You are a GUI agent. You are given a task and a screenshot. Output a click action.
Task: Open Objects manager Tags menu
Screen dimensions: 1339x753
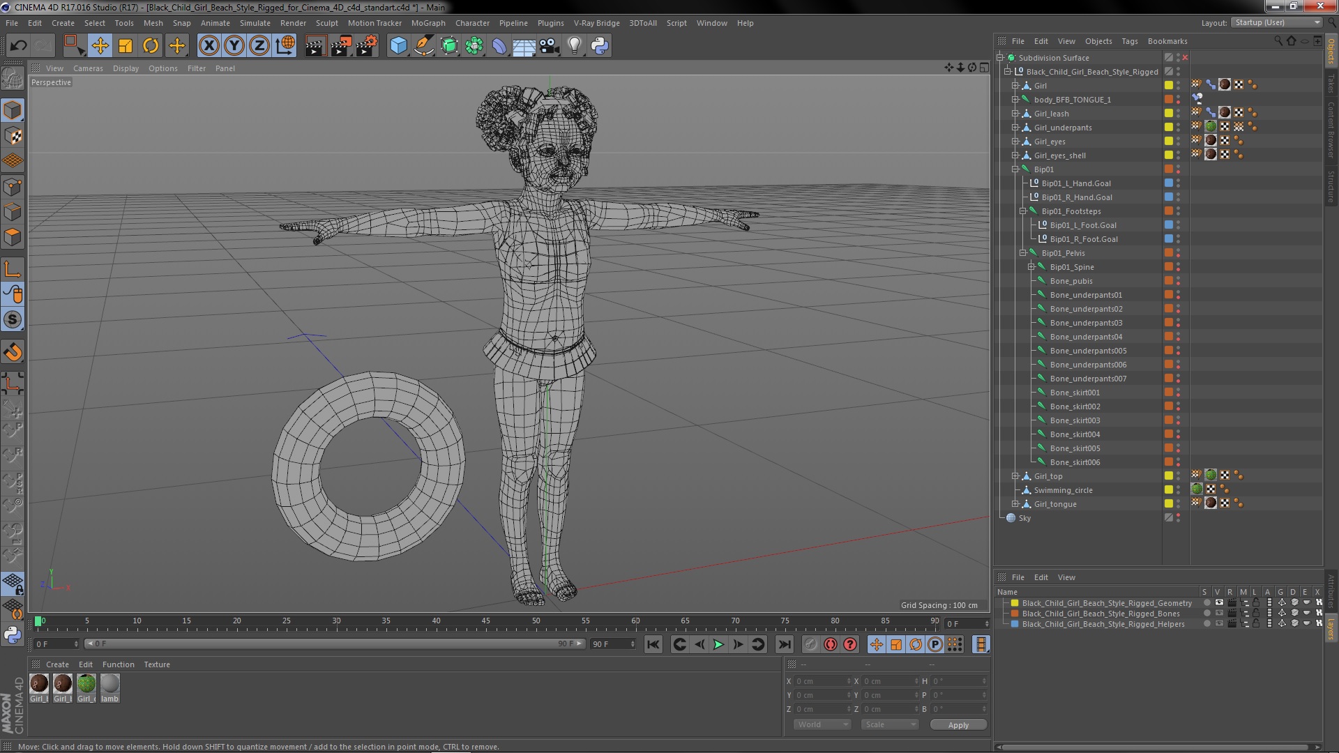[x=1130, y=41]
